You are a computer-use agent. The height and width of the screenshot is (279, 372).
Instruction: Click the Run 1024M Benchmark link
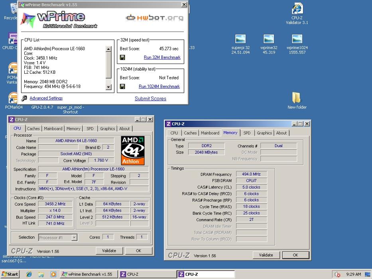[159, 86]
